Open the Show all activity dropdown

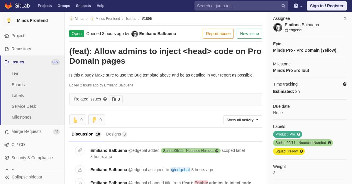point(243,120)
